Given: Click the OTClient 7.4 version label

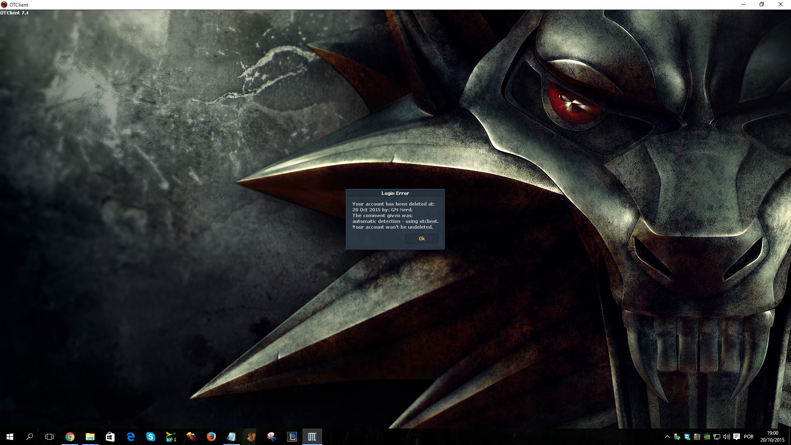Looking at the screenshot, I should pyautogui.click(x=14, y=13).
